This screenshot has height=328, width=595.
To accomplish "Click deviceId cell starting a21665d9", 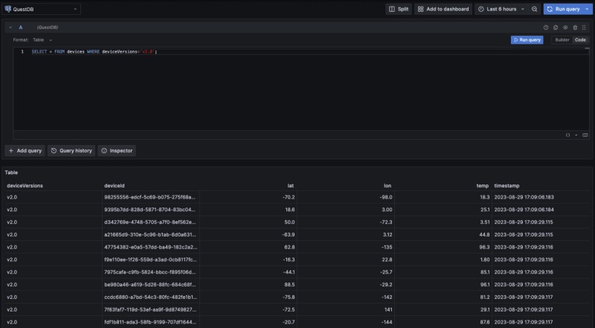I will click(x=150, y=234).
